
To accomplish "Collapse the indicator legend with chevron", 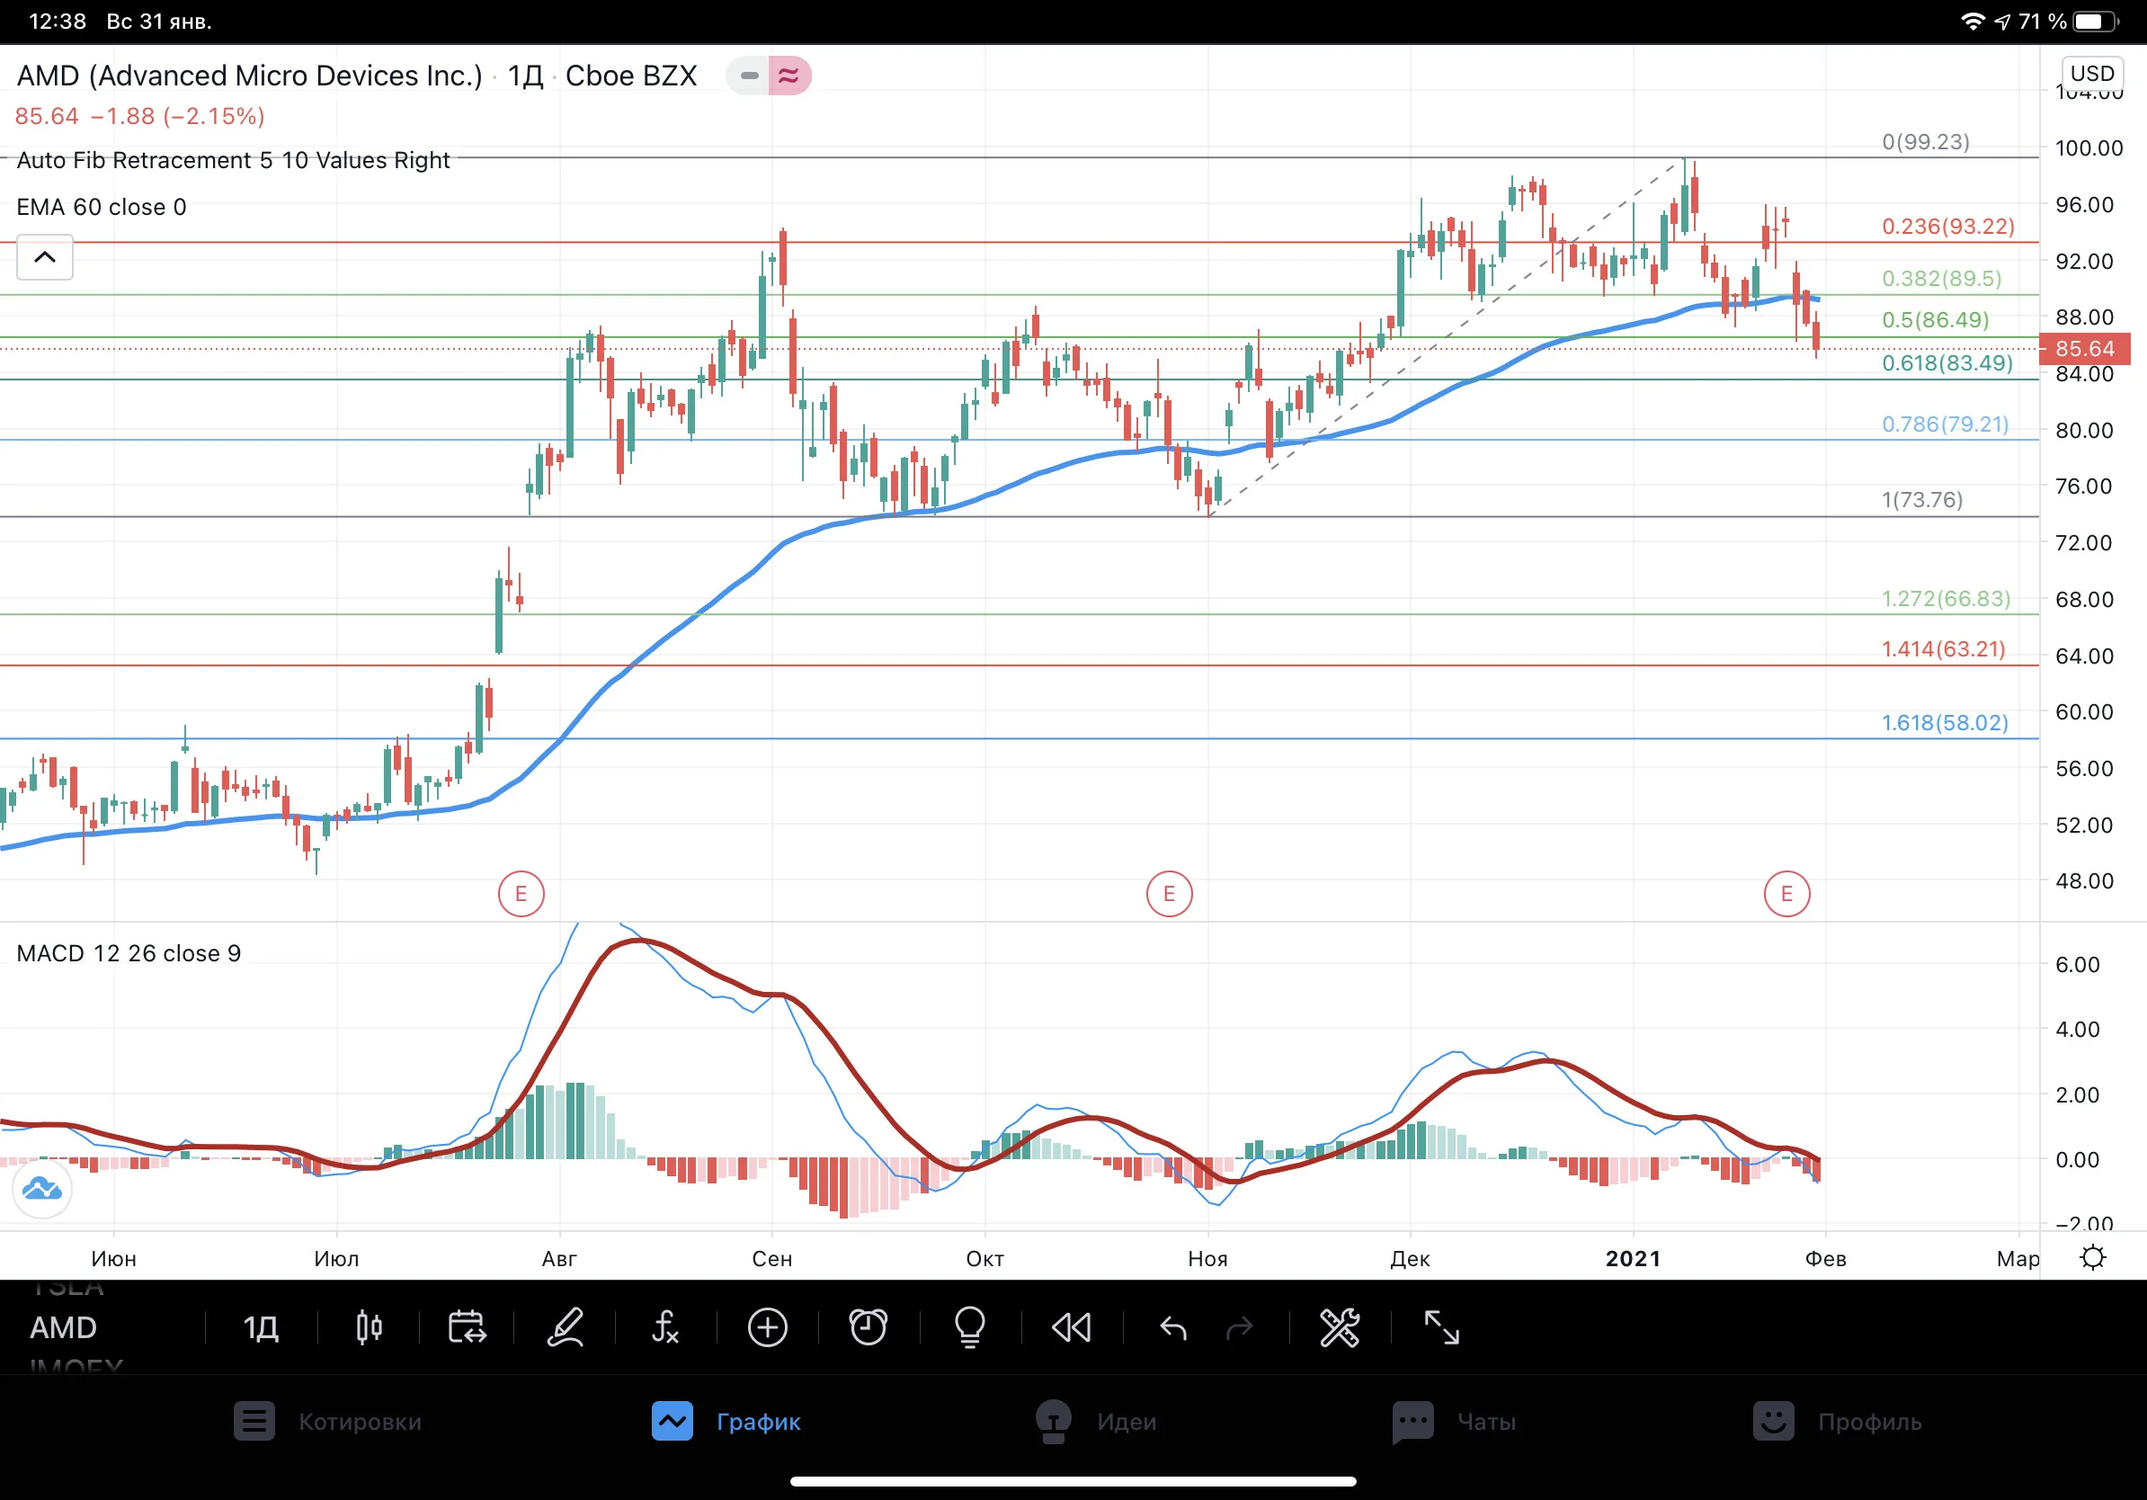I will pyautogui.click(x=45, y=257).
